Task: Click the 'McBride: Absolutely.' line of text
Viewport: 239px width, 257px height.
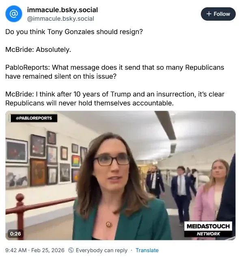Action: point(38,49)
